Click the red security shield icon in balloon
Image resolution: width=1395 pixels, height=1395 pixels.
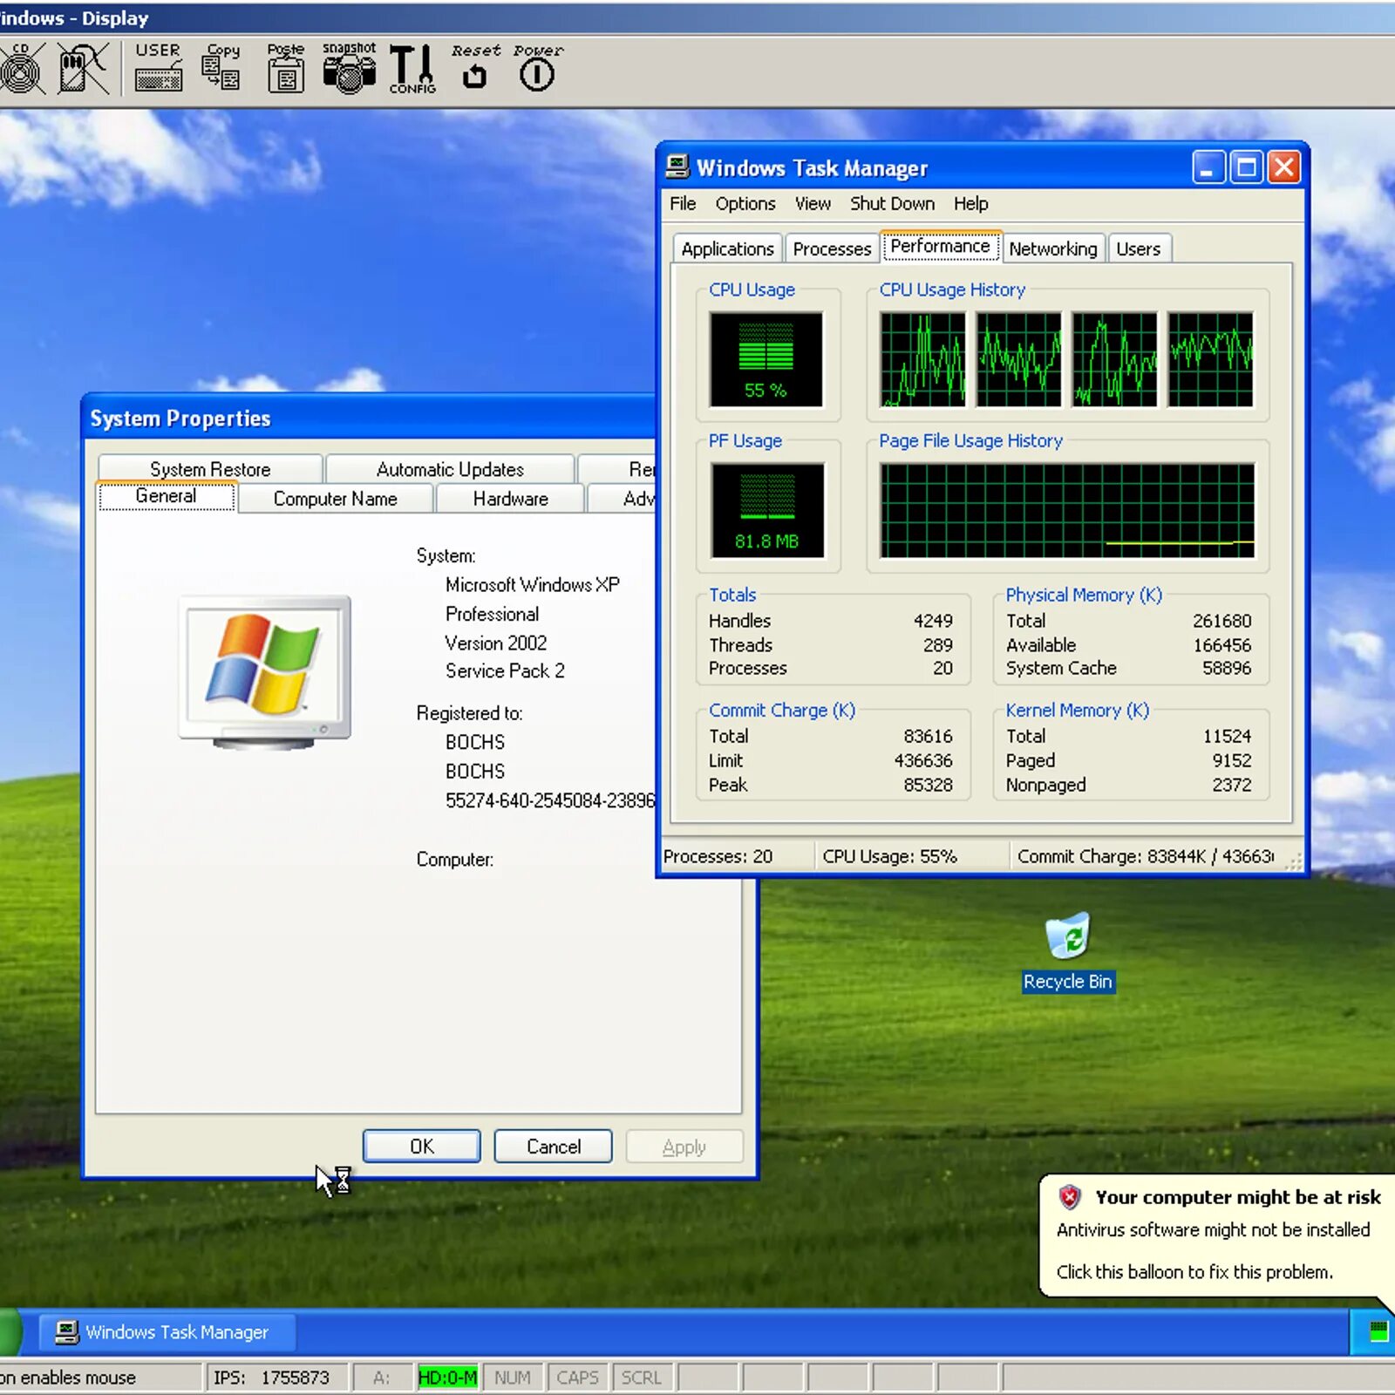(x=1069, y=1197)
